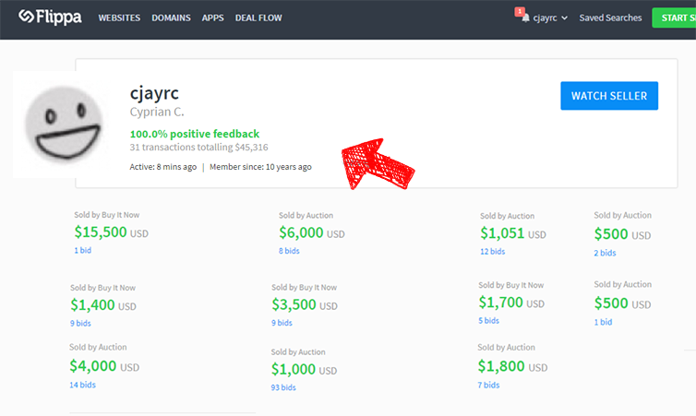Open the 7 bids link
The width and height of the screenshot is (696, 416).
(x=488, y=385)
